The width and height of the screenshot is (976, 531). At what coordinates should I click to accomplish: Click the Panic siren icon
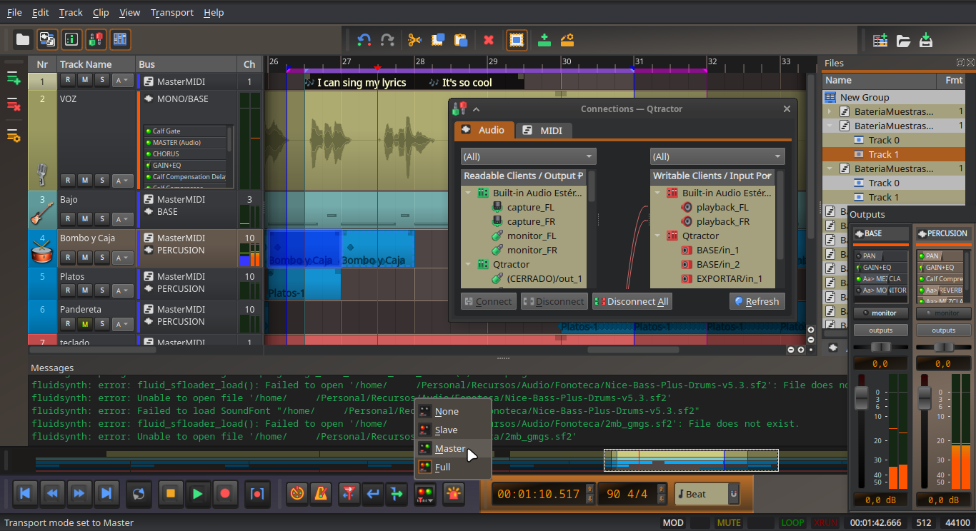click(x=454, y=493)
